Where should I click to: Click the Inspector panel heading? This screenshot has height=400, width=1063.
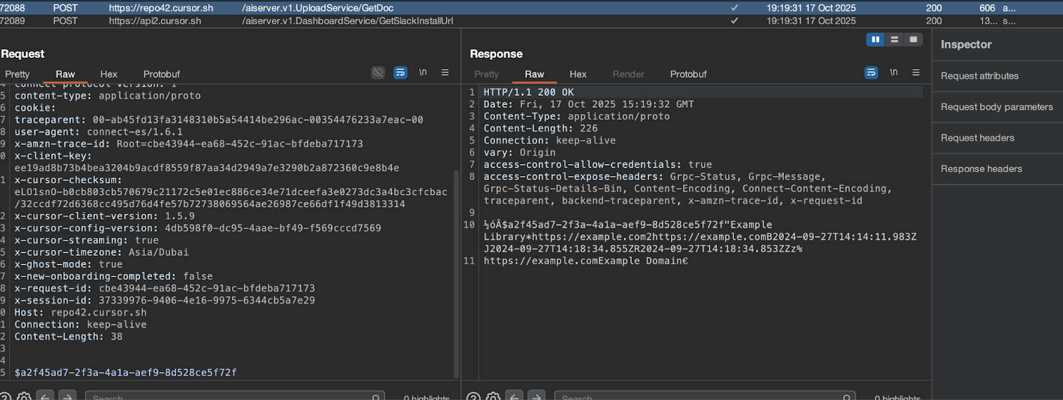tap(966, 45)
